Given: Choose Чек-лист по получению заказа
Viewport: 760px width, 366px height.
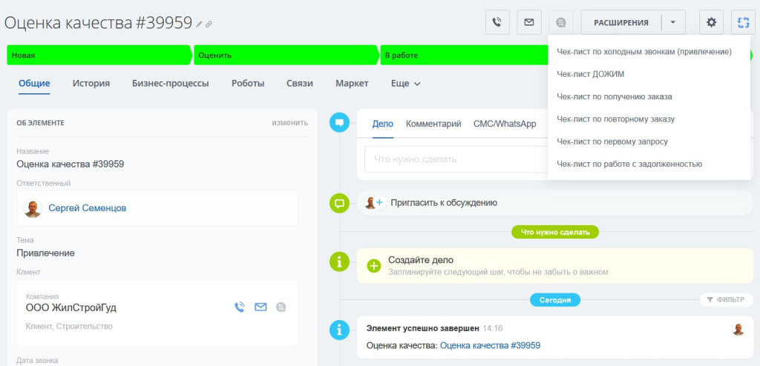Looking at the screenshot, I should [615, 96].
